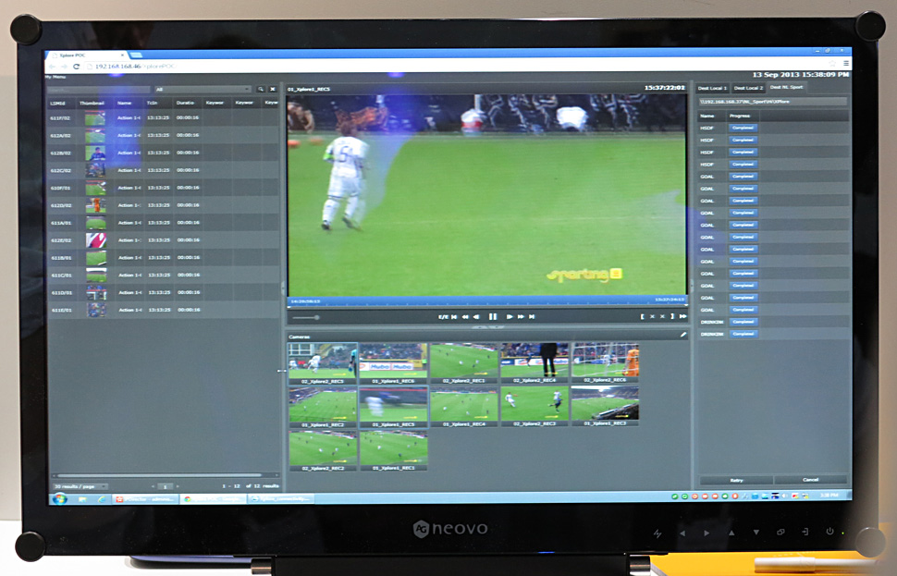Select the 01_Xplore2_REC5 camera thumbnail
This screenshot has width=897, height=576.
tap(323, 363)
